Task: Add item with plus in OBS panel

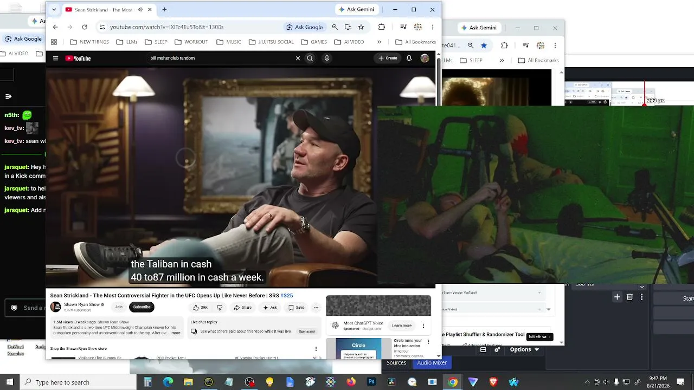Action: click(617, 297)
